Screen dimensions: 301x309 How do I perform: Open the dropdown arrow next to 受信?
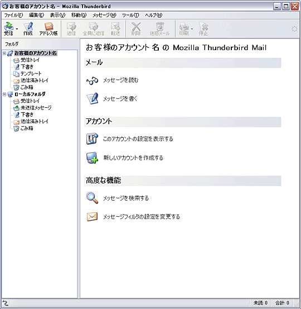click(17, 29)
